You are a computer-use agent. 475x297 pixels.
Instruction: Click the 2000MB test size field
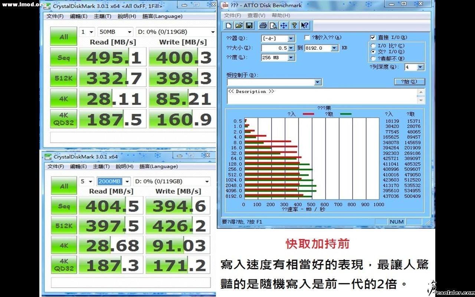(109, 182)
